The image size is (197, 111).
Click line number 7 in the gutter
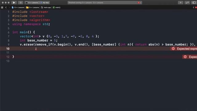click(9, 36)
